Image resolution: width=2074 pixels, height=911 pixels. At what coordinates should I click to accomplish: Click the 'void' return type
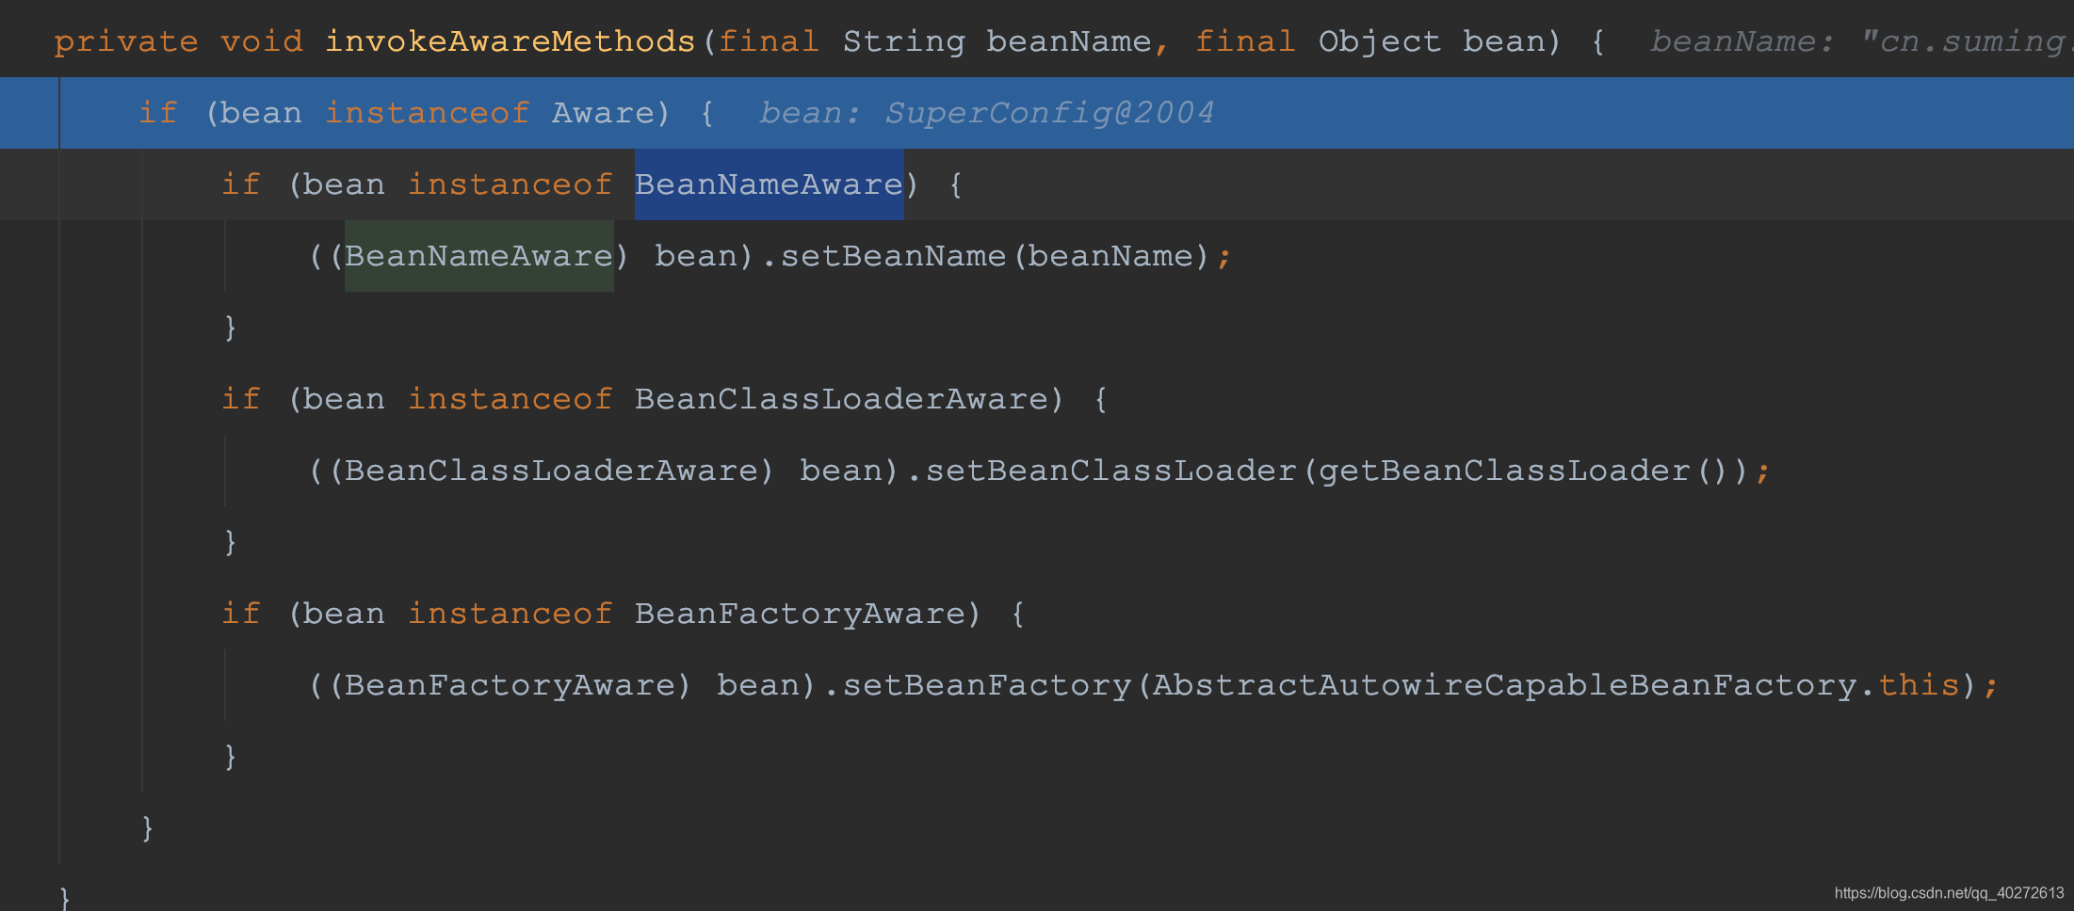tap(262, 41)
